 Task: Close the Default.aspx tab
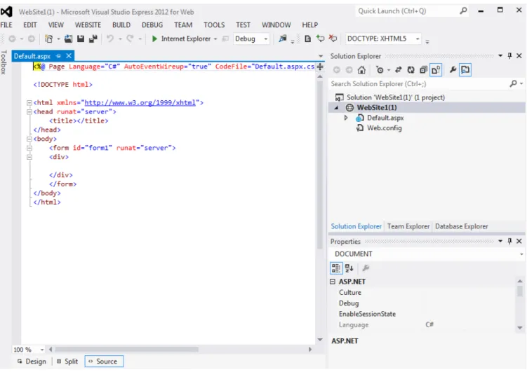69,55
